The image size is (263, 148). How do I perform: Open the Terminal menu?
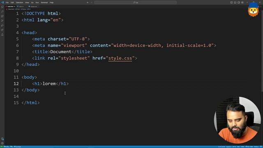[44, 2]
